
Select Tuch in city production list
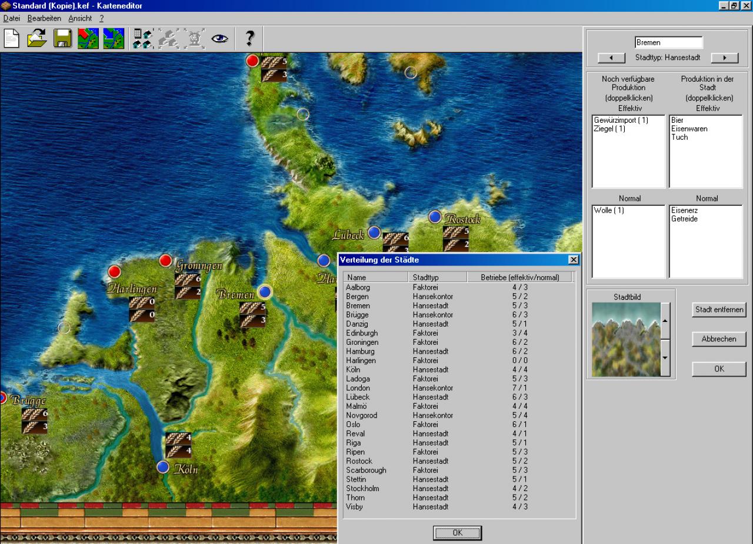point(679,137)
